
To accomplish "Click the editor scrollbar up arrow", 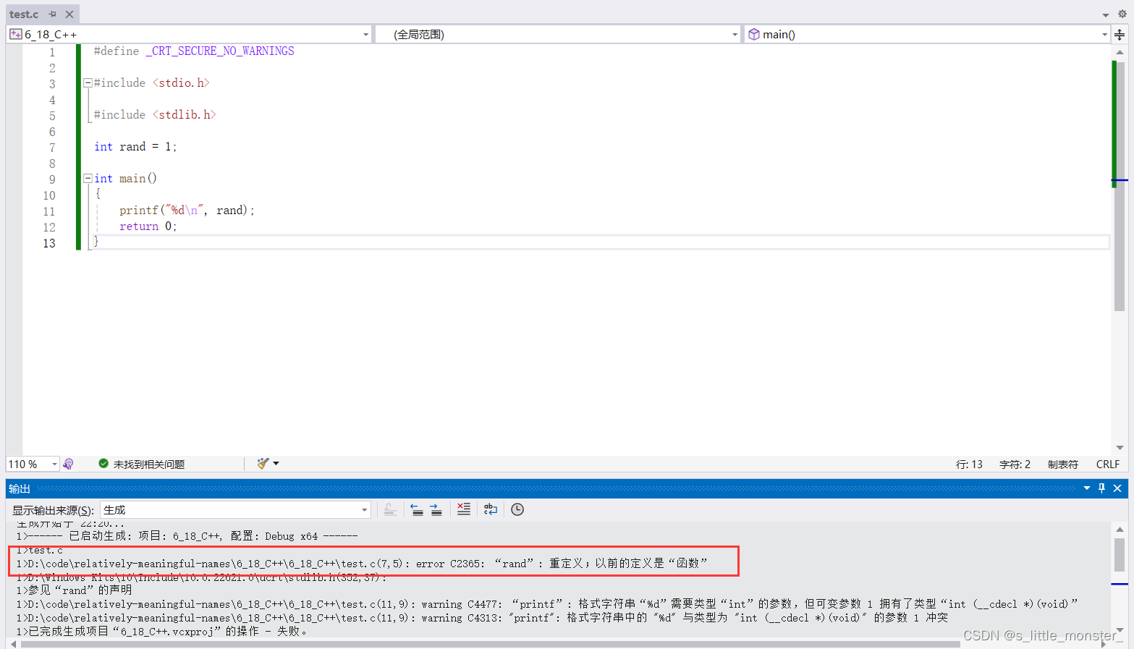I will (1120, 52).
